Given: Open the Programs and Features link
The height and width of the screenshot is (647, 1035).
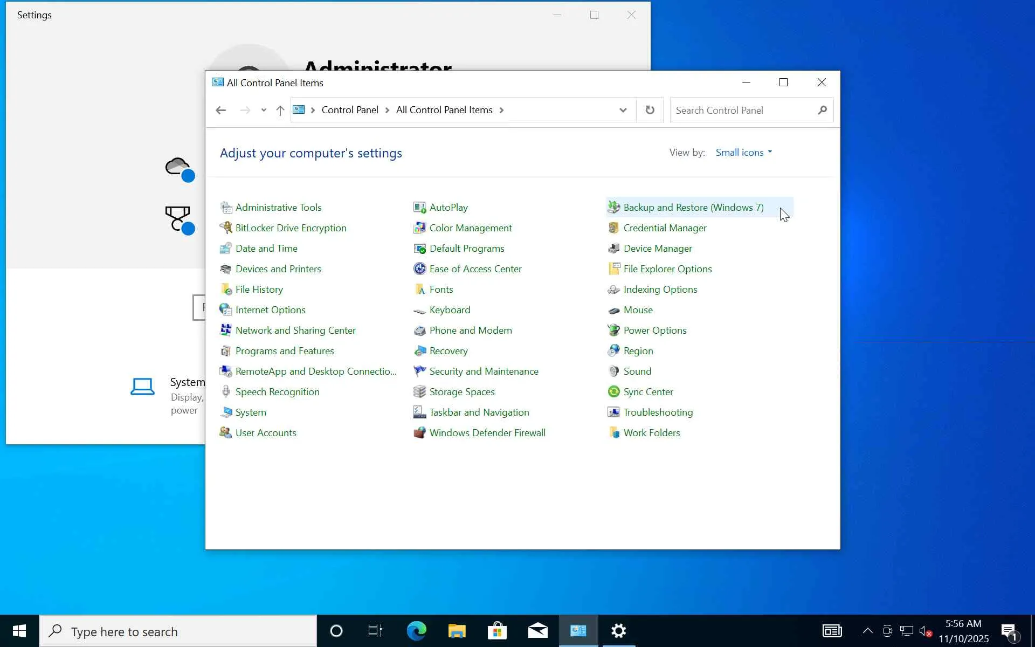Looking at the screenshot, I should click(x=284, y=351).
